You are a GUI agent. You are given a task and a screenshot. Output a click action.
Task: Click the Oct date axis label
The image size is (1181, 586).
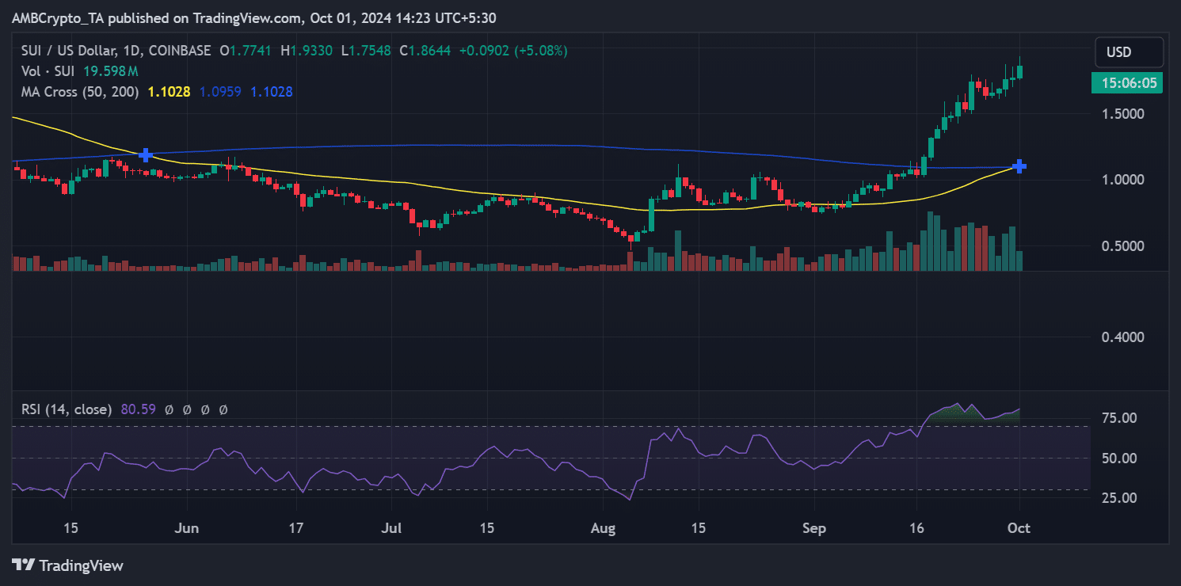[1018, 528]
